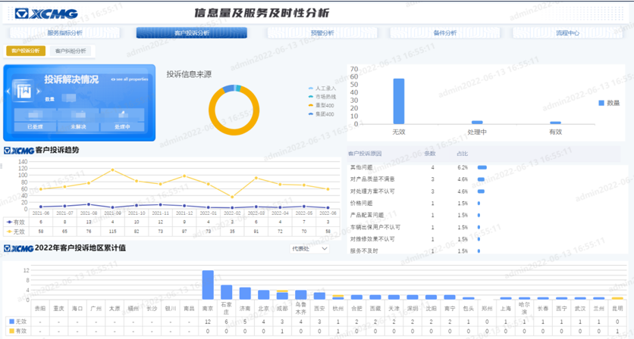Screen dimensions: 634x339
Task: Click the 未解决 button
Action: point(78,126)
